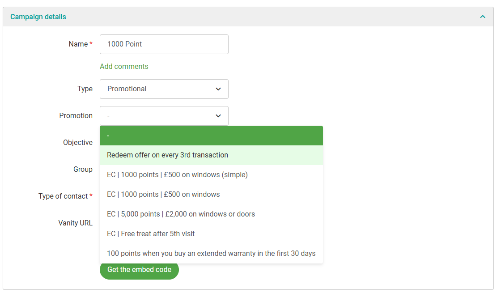This screenshot has width=501, height=293.
Task: Click the Promotion field label
Action: [76, 116]
